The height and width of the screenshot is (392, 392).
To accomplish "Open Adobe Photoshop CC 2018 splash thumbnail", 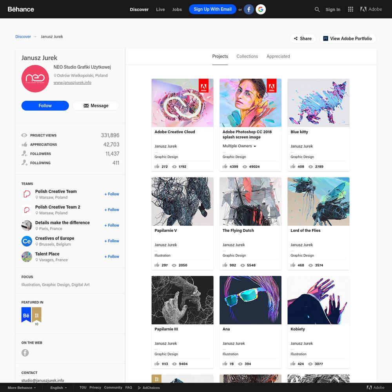I will pos(250,103).
